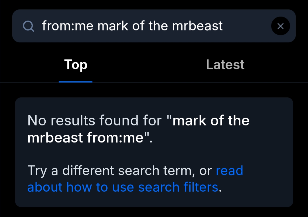Select the Top tab

point(76,65)
